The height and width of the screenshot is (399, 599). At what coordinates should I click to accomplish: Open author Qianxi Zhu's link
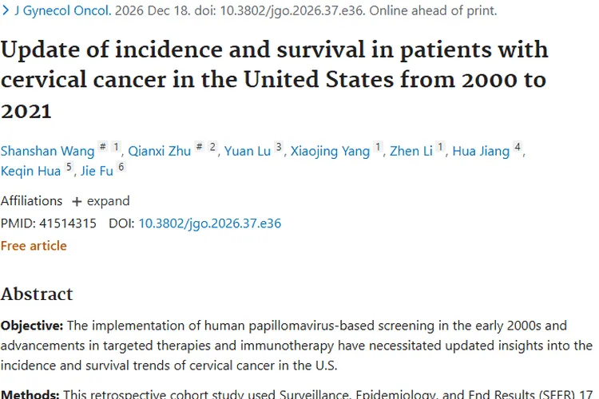(158, 151)
